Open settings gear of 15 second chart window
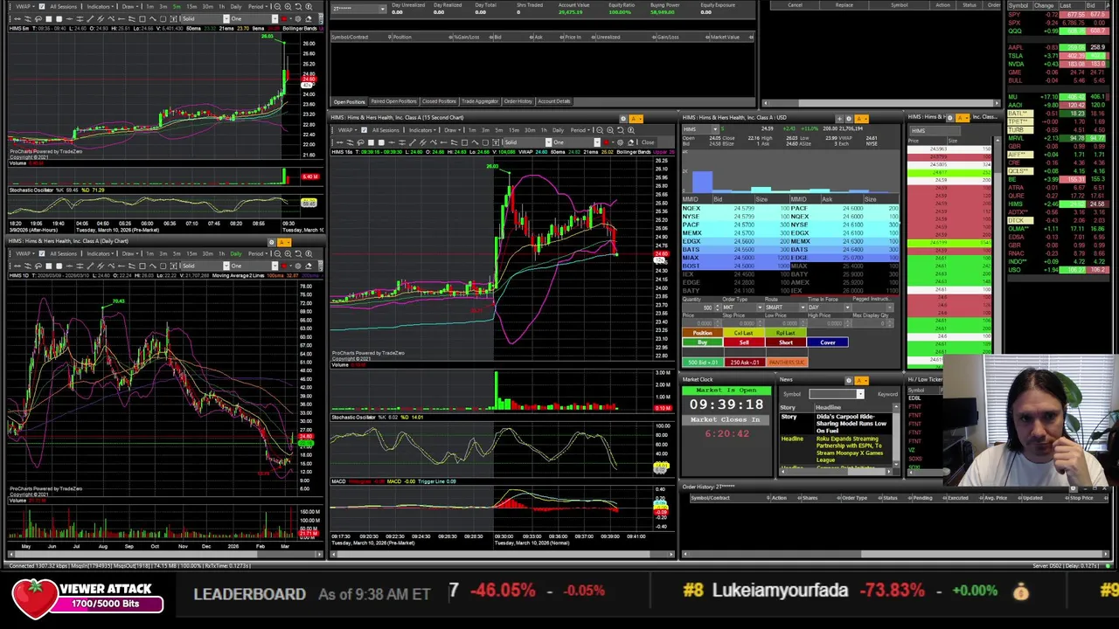Viewport: 1119px width, 629px height. click(623, 118)
